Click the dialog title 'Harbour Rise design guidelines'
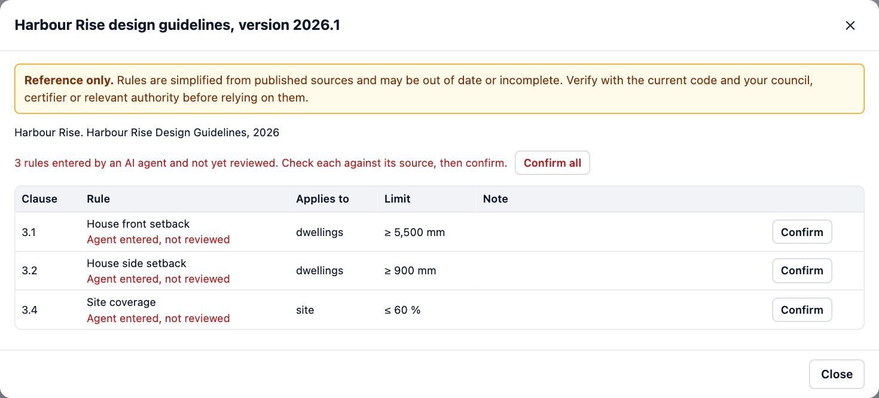The width and height of the screenshot is (879, 398). coord(177,25)
